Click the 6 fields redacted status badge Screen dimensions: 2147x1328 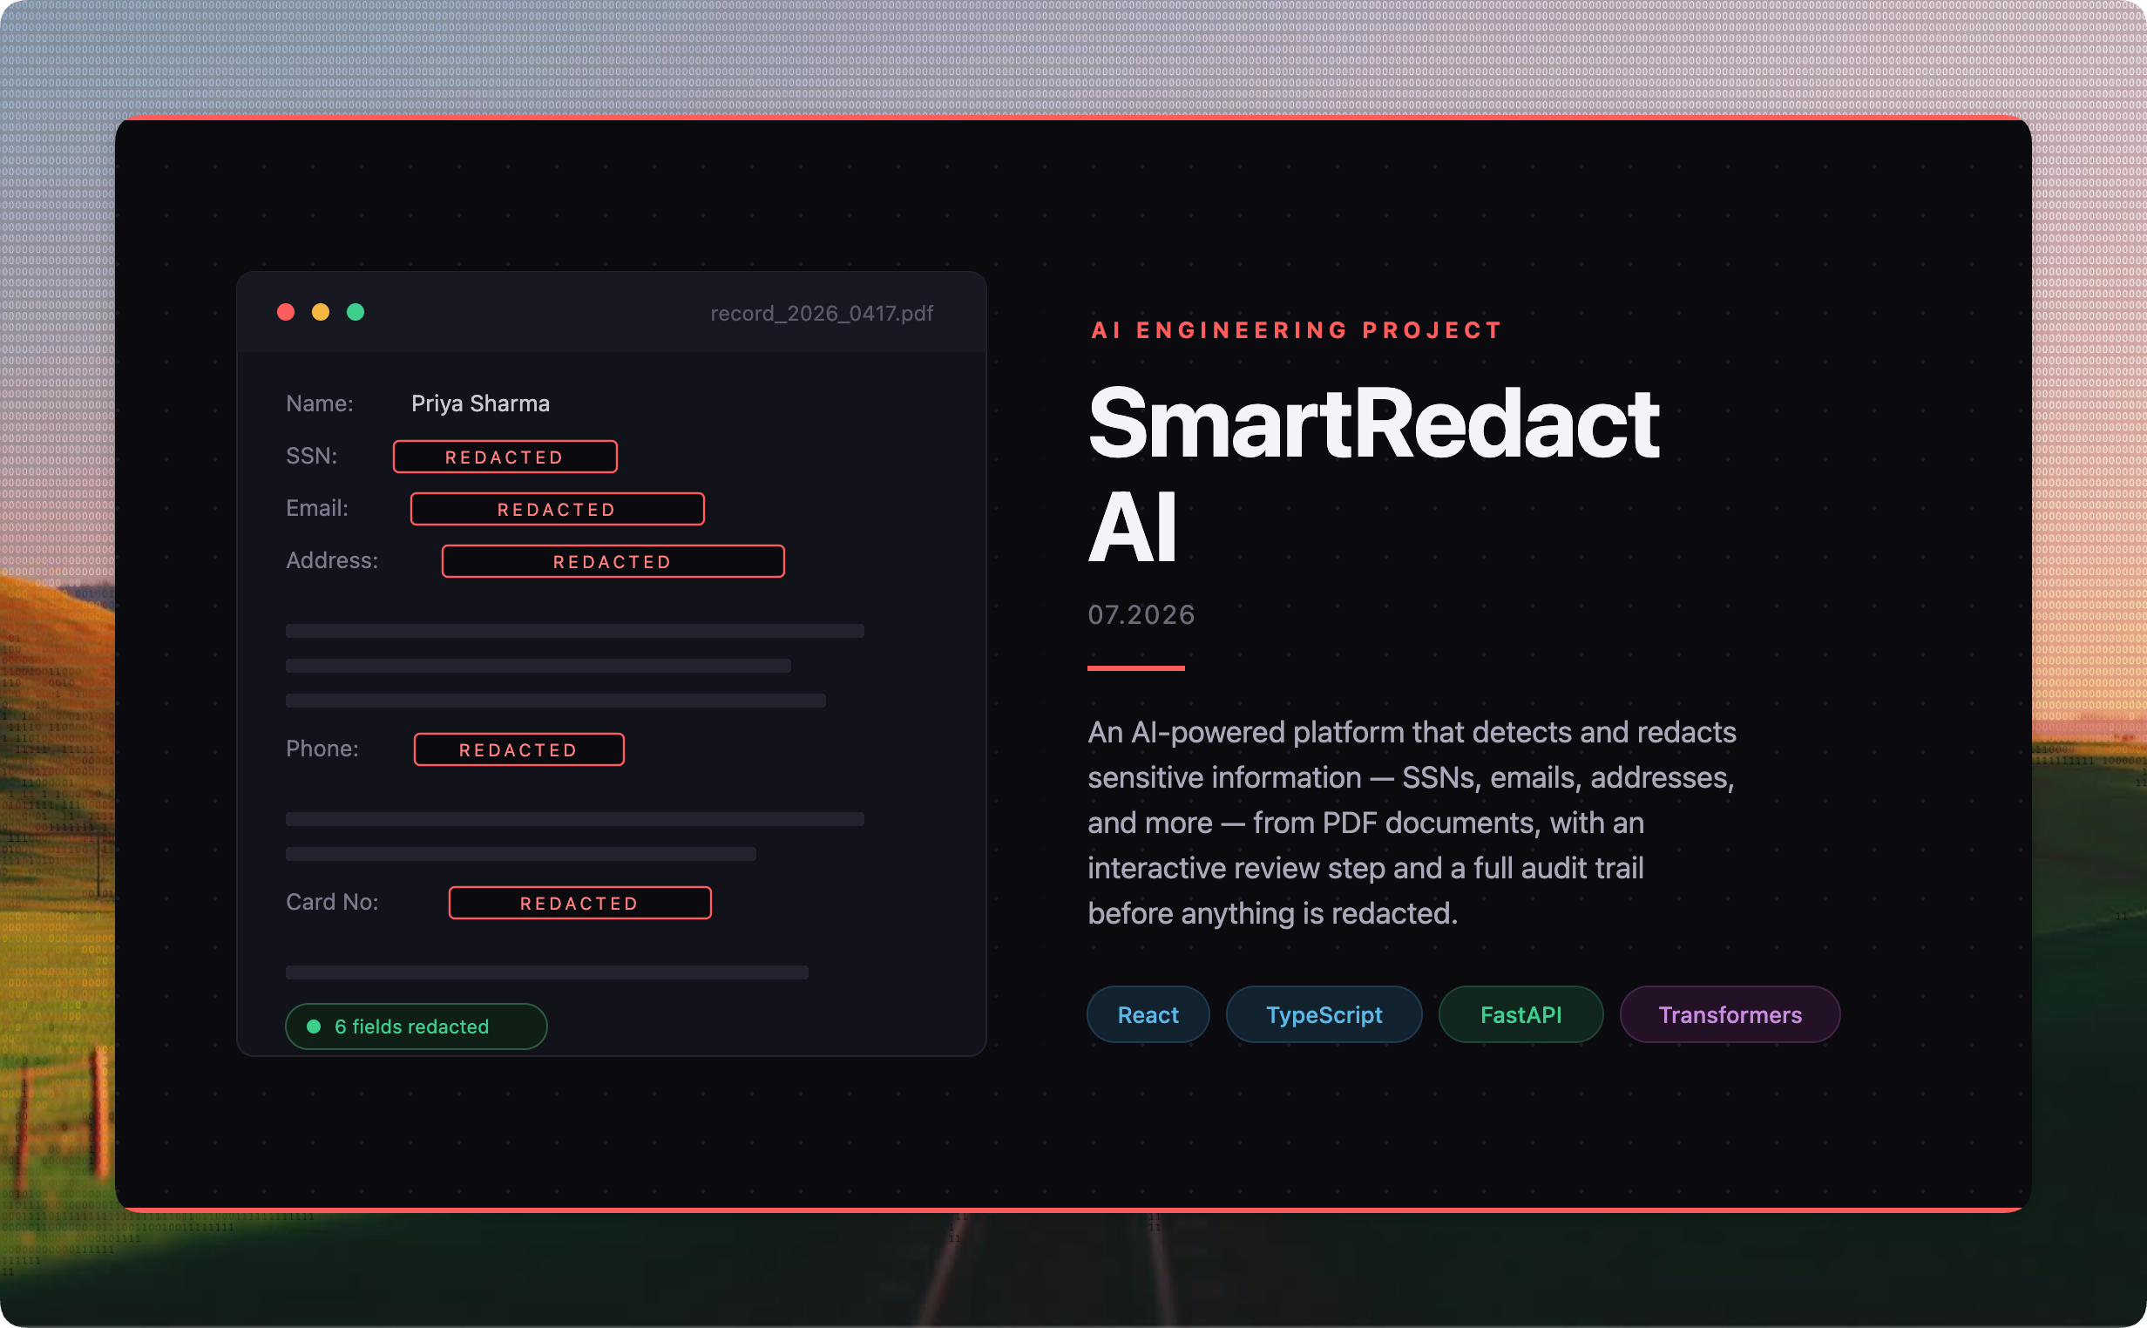click(417, 1026)
